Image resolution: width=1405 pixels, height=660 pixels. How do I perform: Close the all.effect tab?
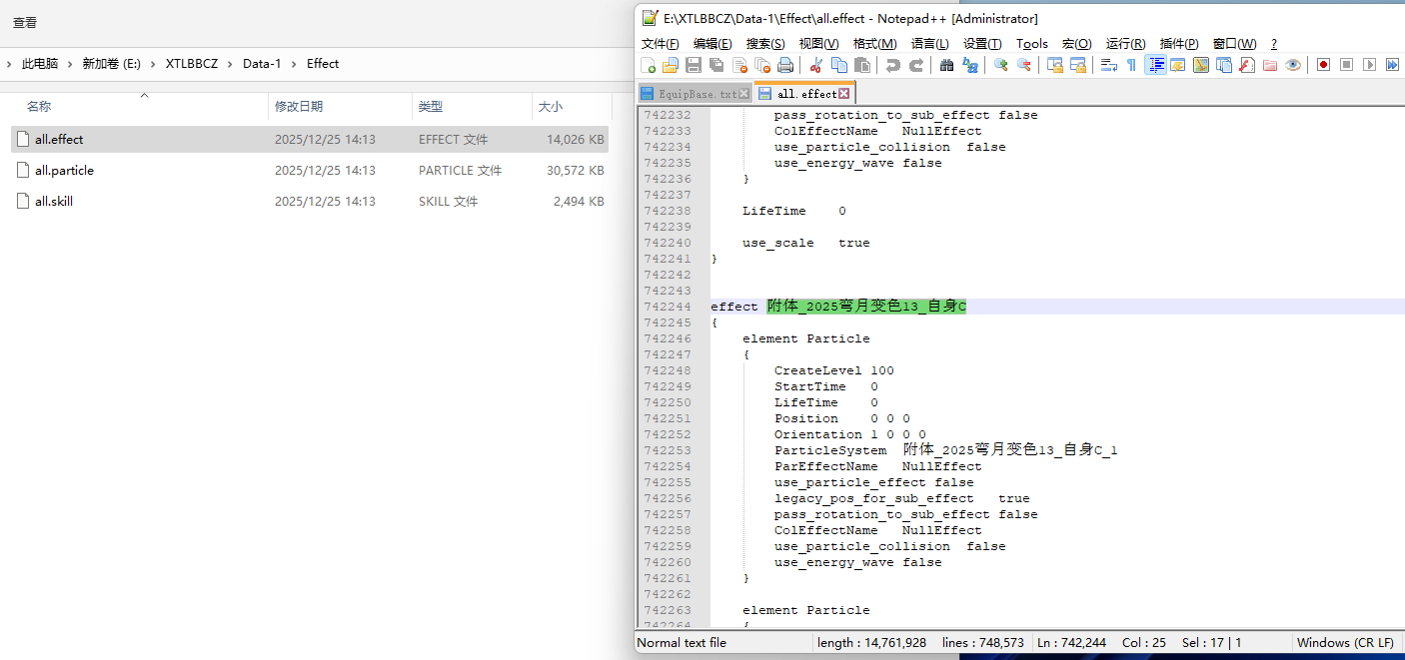(x=843, y=94)
